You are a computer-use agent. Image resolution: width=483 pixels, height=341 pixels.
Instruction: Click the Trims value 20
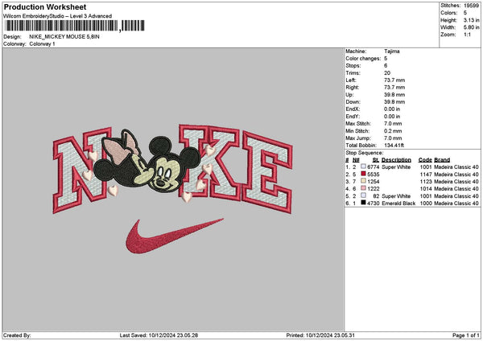point(387,73)
